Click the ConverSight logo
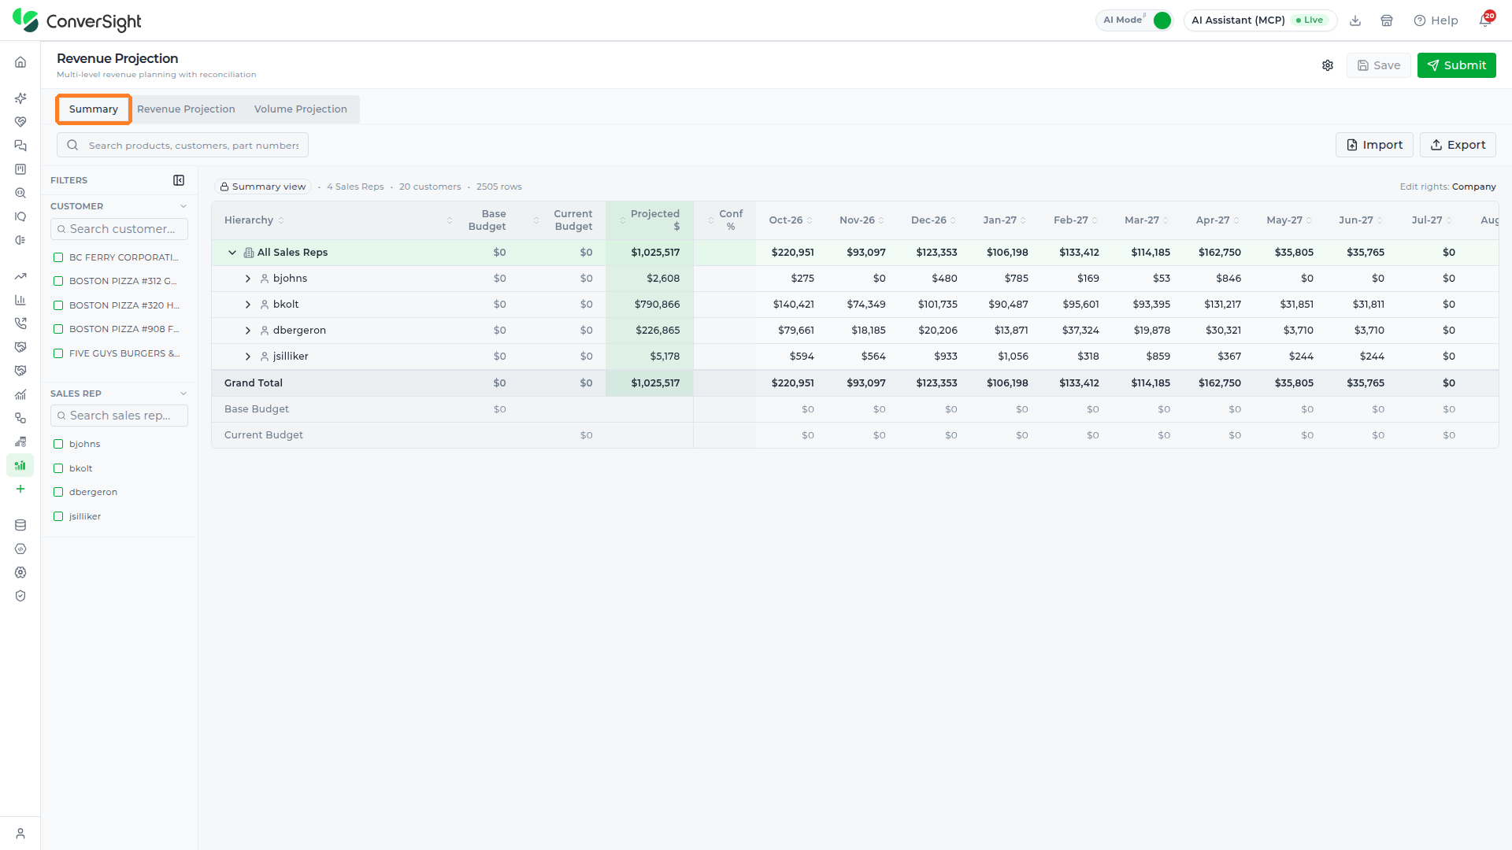This screenshot has height=850, width=1512. coord(77,21)
